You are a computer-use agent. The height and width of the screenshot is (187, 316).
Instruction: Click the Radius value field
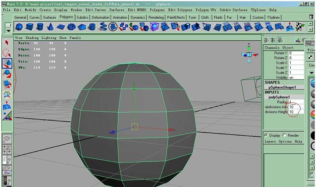tap(296, 102)
